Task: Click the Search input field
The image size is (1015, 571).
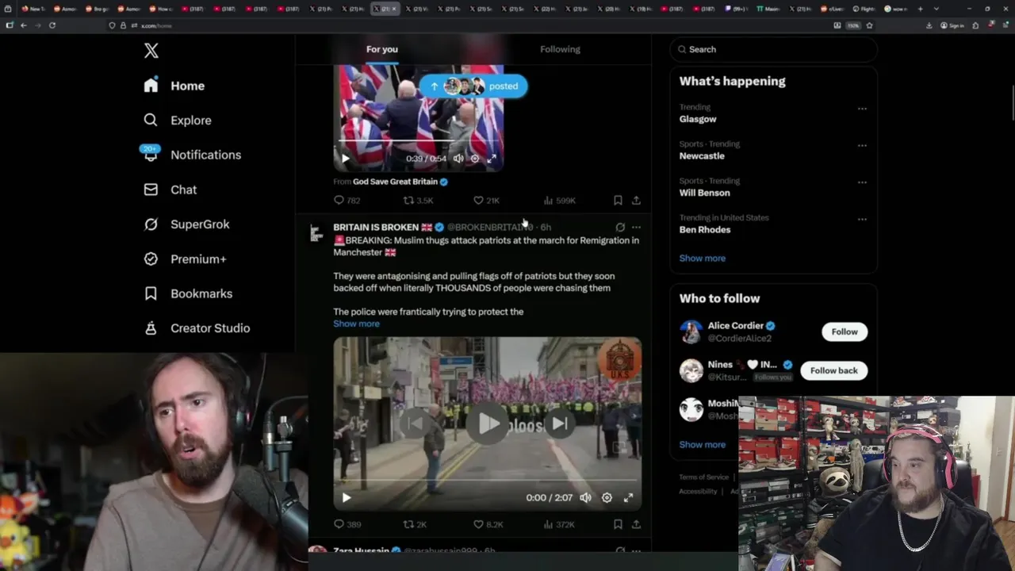Action: pos(773,49)
